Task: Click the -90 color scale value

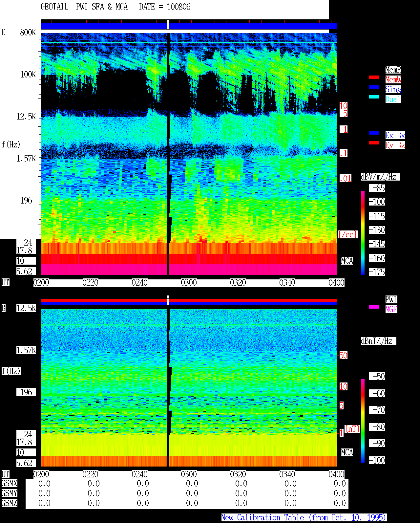Action: coord(377,443)
